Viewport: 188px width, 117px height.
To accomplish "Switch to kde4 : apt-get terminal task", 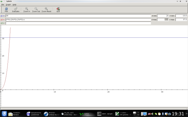I will (105, 114).
